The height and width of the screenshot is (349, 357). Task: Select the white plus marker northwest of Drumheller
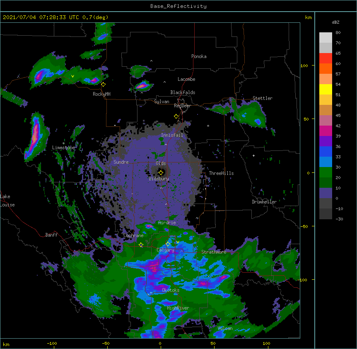(x=253, y=155)
